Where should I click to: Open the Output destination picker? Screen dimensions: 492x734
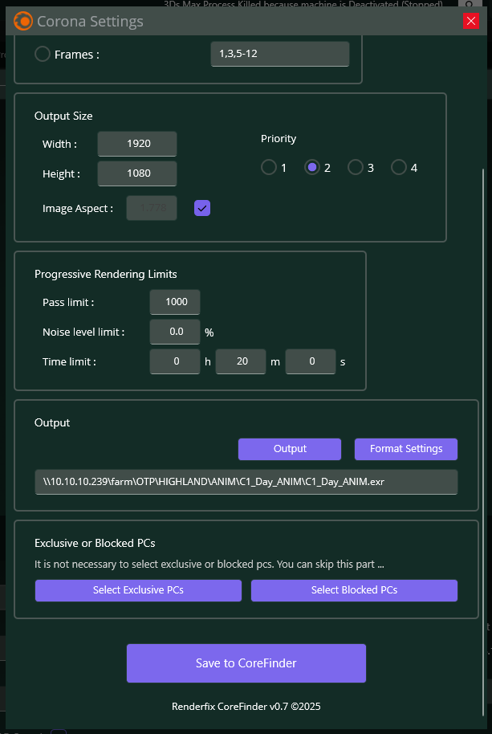289,449
